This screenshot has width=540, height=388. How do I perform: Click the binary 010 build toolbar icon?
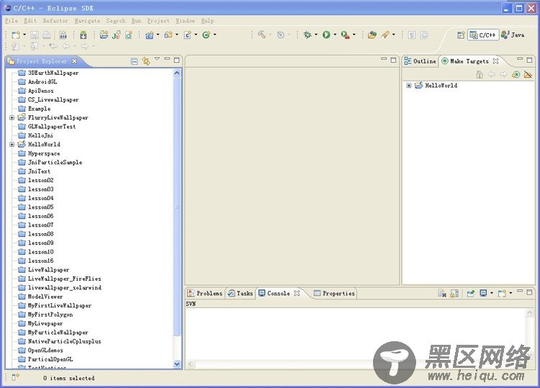click(x=63, y=35)
